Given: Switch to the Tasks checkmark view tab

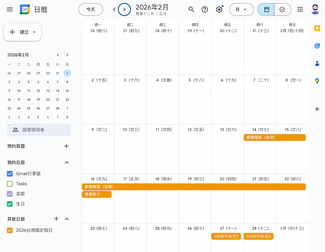Looking at the screenshot, I should tap(282, 9).
